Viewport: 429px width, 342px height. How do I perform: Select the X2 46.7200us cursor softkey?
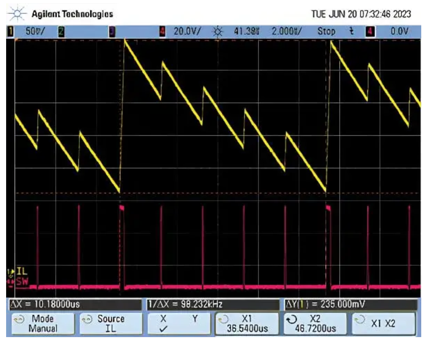(315, 324)
